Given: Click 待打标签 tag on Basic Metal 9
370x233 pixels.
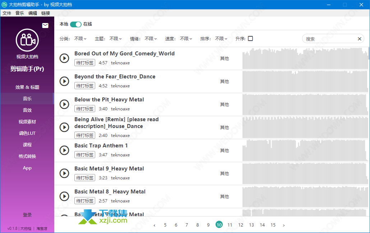Looking at the screenshot, I should coord(85,178).
